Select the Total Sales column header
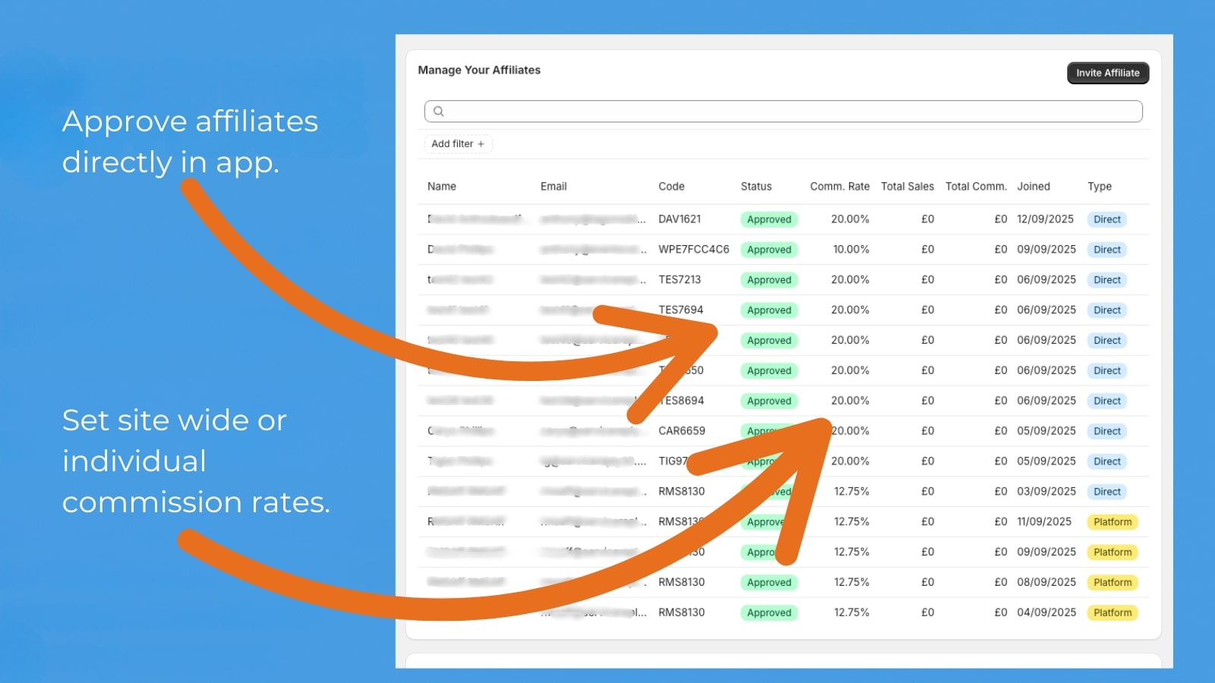Screen dimensions: 1215x683 pyautogui.click(x=907, y=187)
